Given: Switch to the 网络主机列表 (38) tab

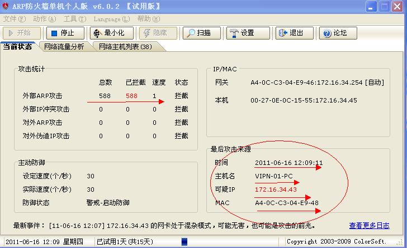Looking at the screenshot, I should click(125, 47).
